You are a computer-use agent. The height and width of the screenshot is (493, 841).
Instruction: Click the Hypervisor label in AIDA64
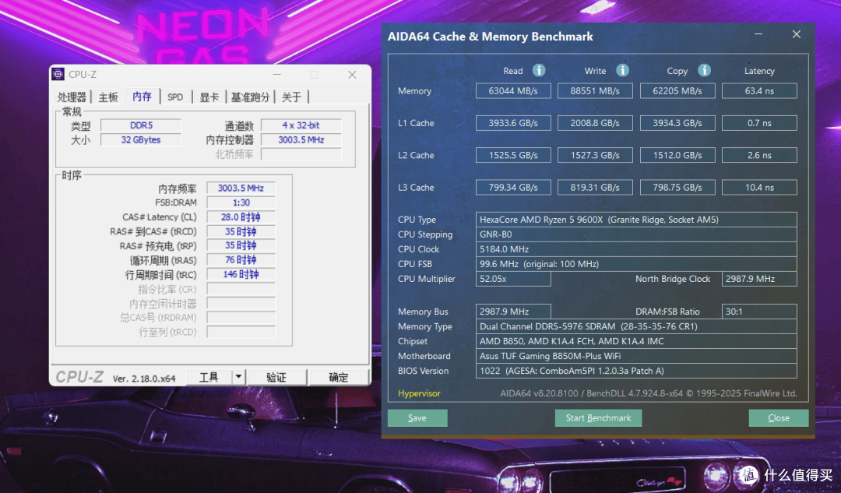coord(419,393)
